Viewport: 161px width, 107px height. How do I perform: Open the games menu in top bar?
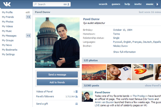click(x=116, y=4)
